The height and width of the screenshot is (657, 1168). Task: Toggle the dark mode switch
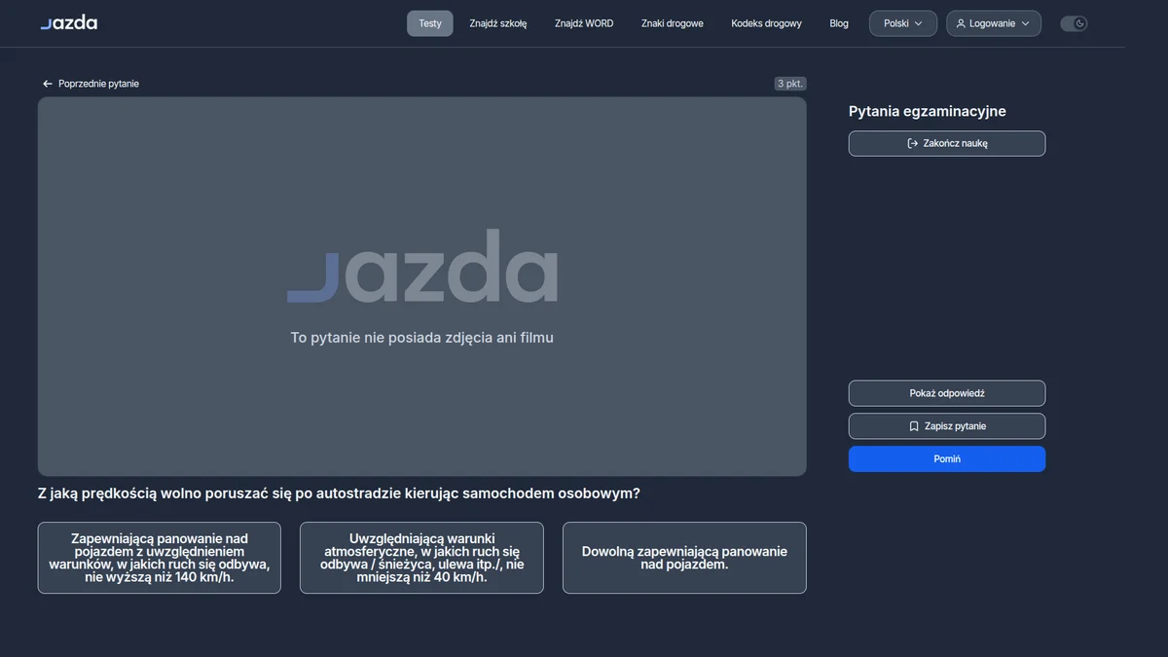point(1074,23)
